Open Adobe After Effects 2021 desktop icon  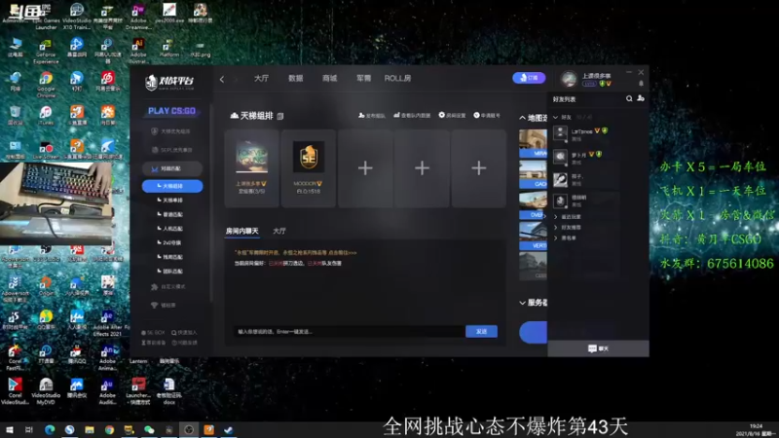107,324
